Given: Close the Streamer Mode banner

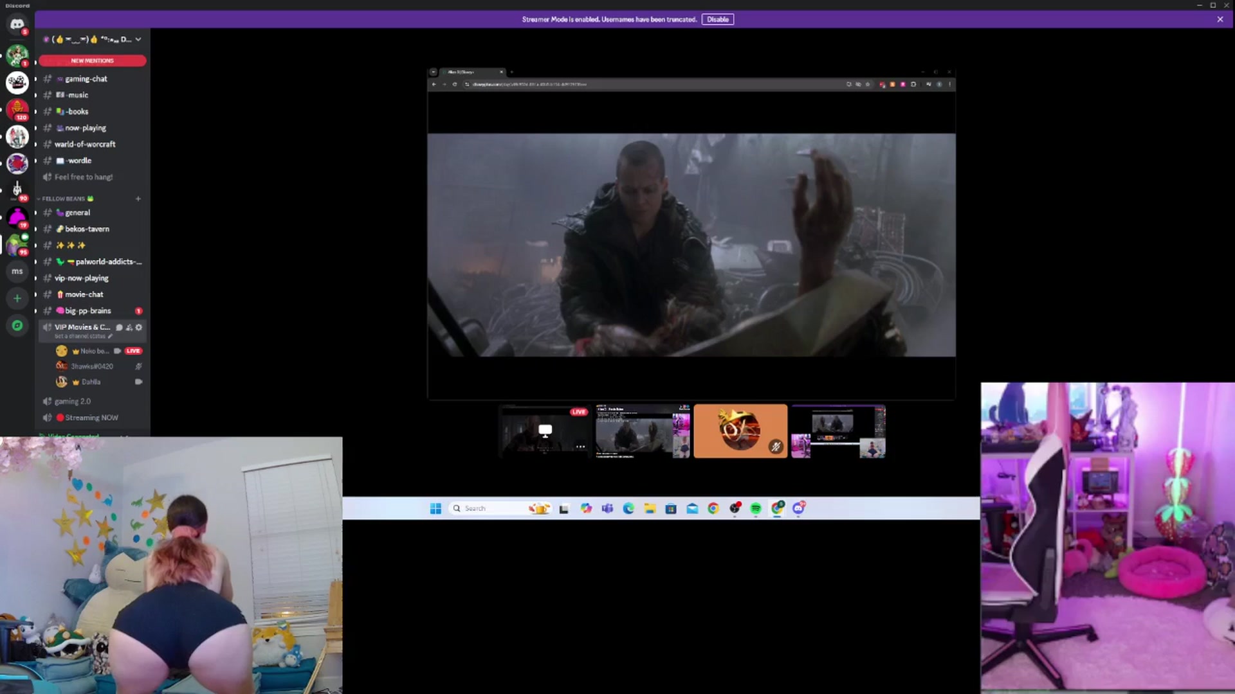Looking at the screenshot, I should [1220, 19].
